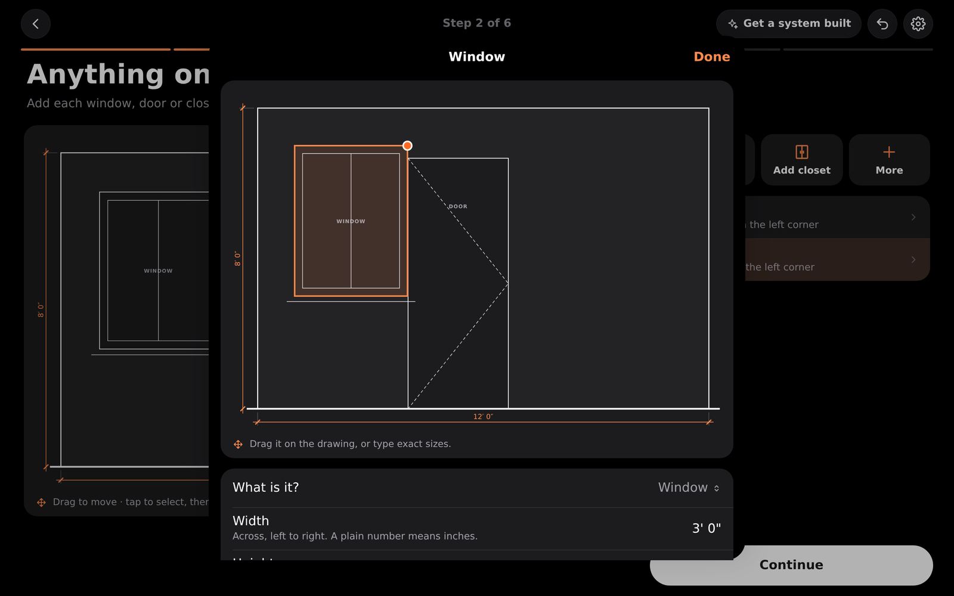Screen dimensions: 954x596
Task: Select the WINDOW shape in the background drawing
Action: click(x=154, y=271)
